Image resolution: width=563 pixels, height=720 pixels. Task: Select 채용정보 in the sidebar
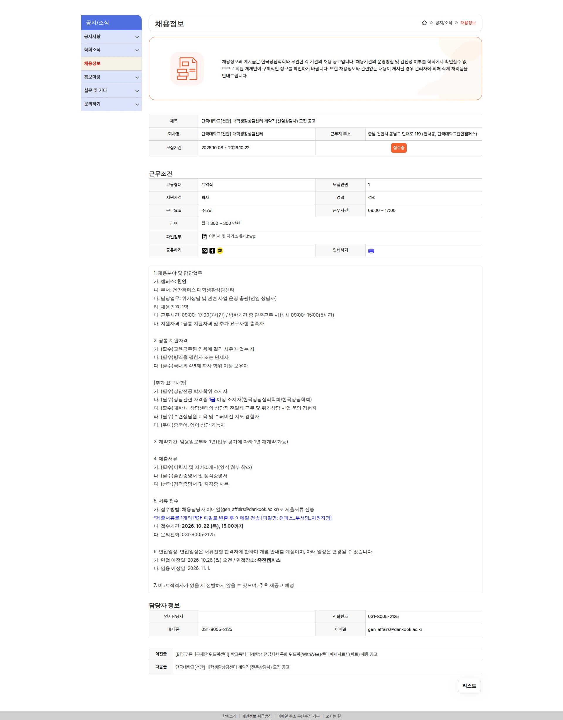[x=111, y=63]
